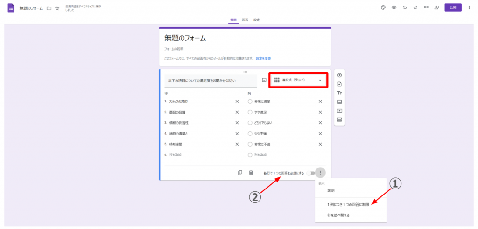Click the import questions icon
478x229 pixels.
click(339, 84)
